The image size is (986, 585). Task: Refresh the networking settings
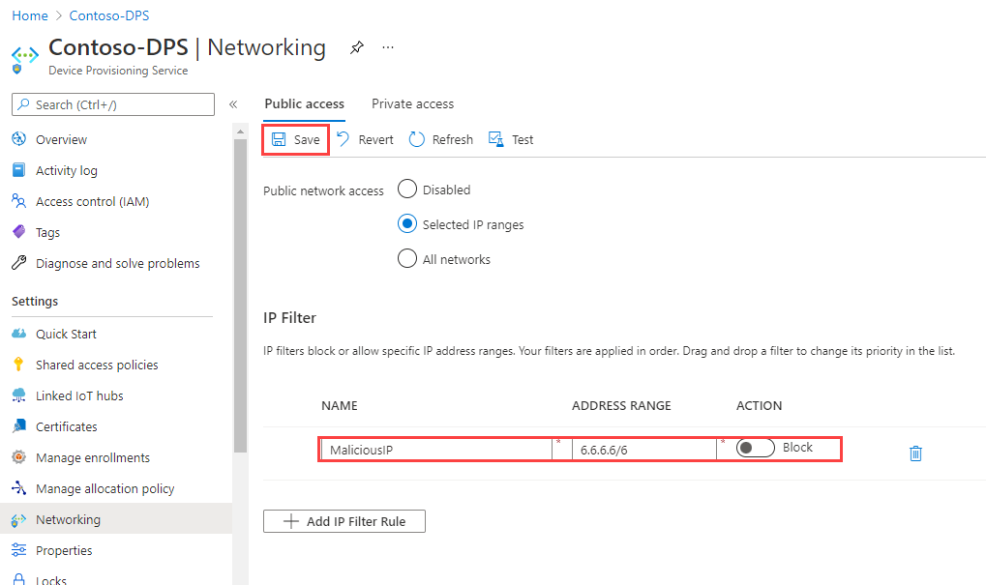440,138
